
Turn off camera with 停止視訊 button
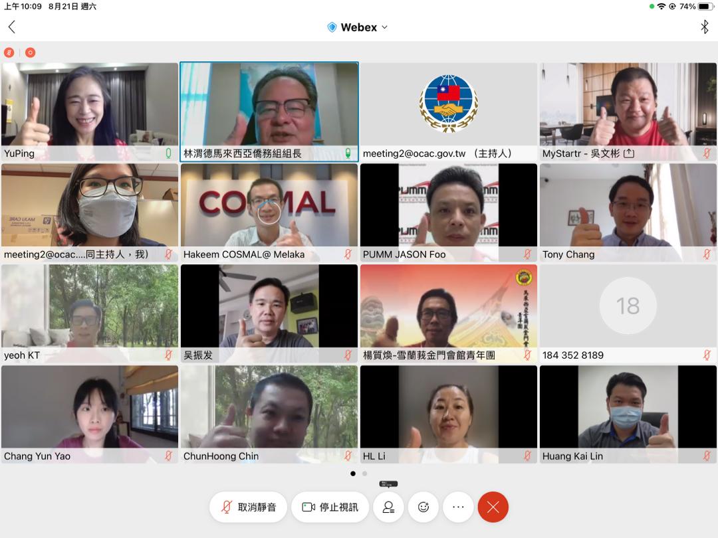[x=330, y=507]
